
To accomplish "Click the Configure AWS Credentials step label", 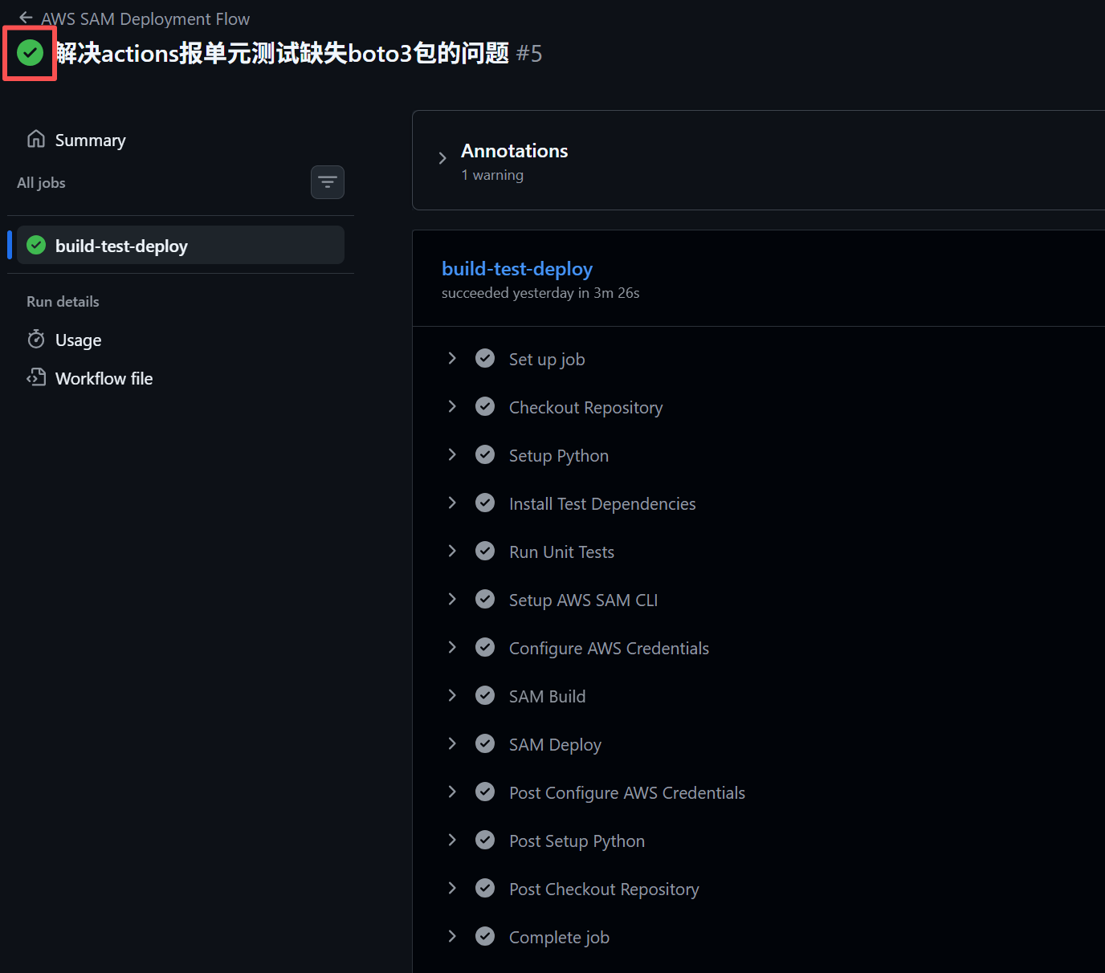I will (609, 648).
